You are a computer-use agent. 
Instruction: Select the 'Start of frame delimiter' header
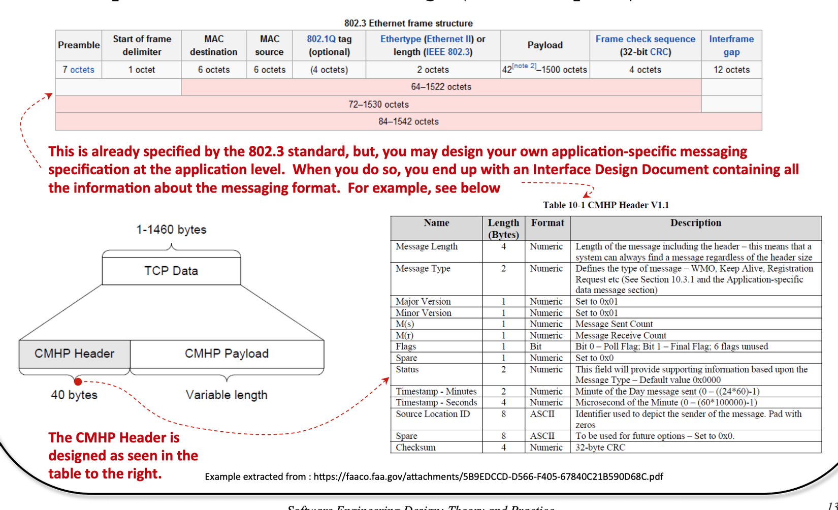[x=142, y=45]
